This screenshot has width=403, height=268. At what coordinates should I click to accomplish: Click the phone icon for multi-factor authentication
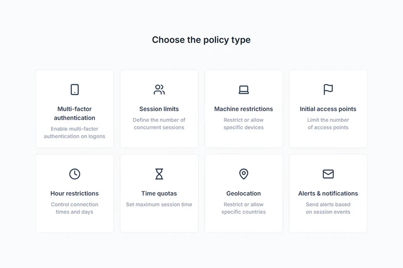[75, 90]
